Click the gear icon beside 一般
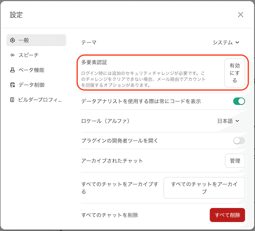The height and width of the screenshot is (231, 255). pos(13,40)
